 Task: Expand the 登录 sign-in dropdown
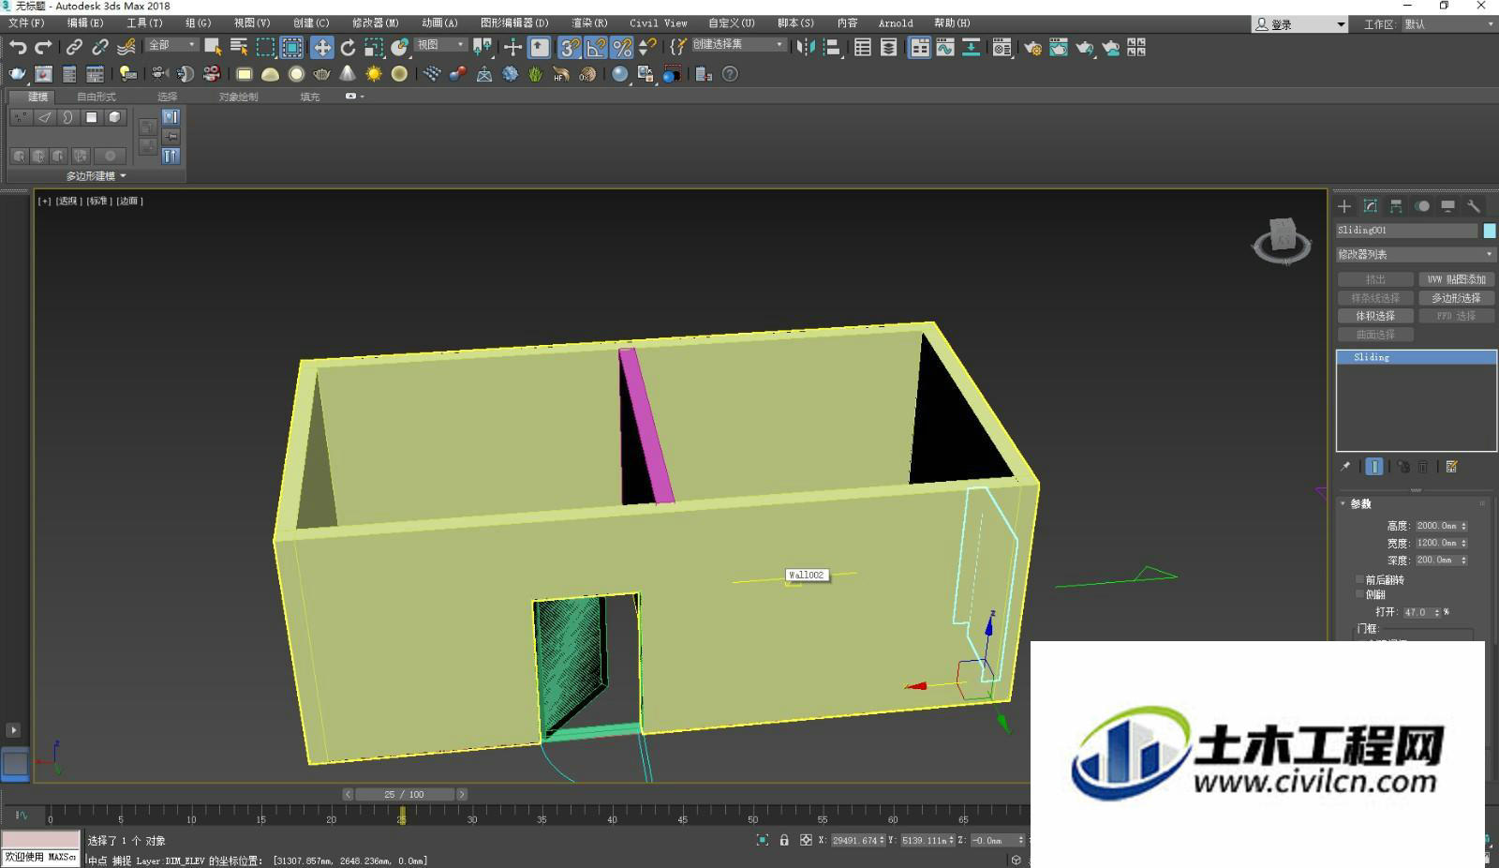click(1299, 24)
